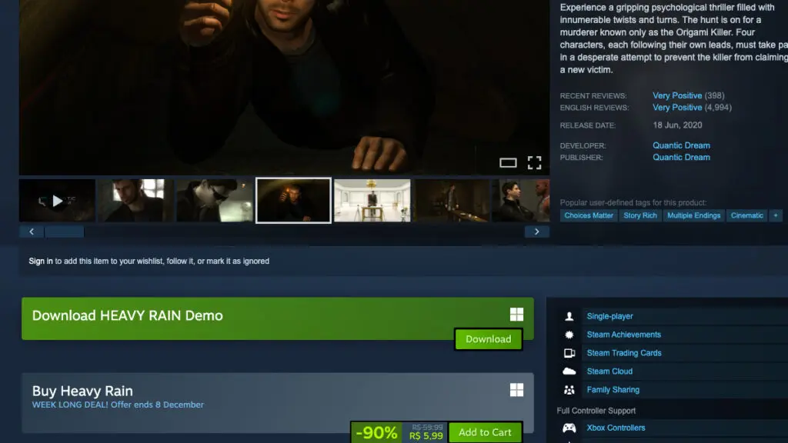
Task: Click the Family Sharing icon
Action: tap(569, 390)
